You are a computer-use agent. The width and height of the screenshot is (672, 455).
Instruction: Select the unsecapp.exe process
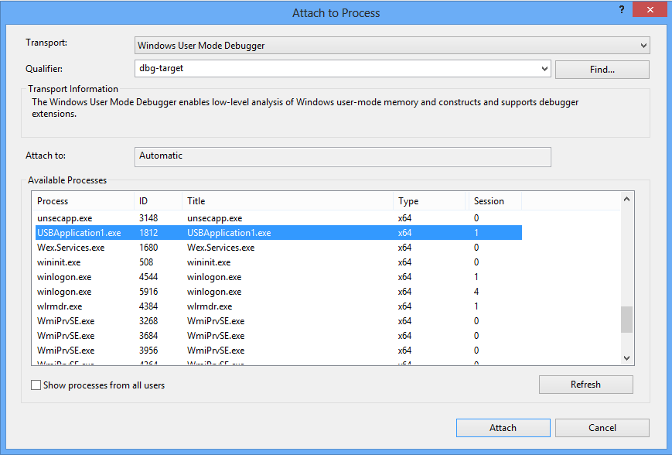click(116, 217)
